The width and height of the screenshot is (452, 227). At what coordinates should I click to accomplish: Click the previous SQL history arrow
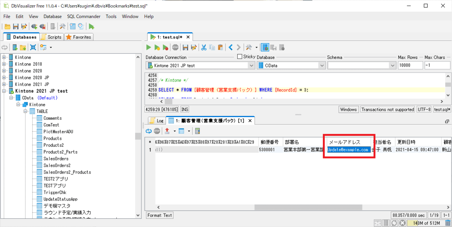tap(231, 47)
